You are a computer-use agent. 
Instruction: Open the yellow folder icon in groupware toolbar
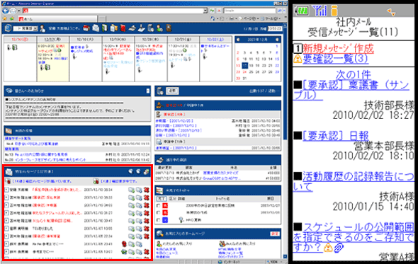114,28
